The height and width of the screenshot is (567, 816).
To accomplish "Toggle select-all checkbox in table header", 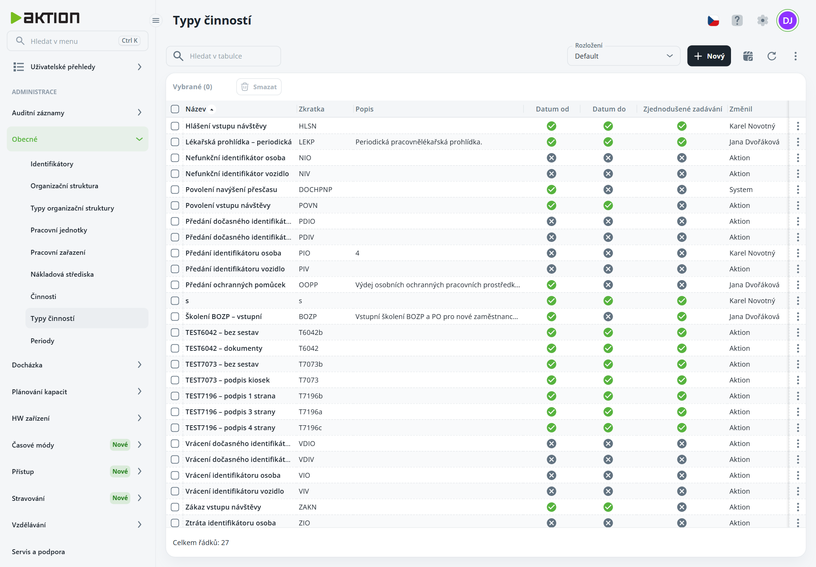I will pyautogui.click(x=175, y=109).
